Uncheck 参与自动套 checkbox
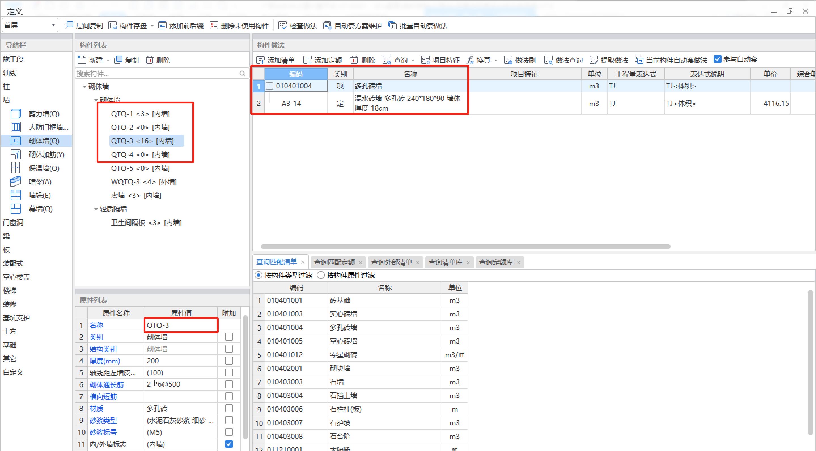This screenshot has height=451, width=816. pyautogui.click(x=717, y=59)
